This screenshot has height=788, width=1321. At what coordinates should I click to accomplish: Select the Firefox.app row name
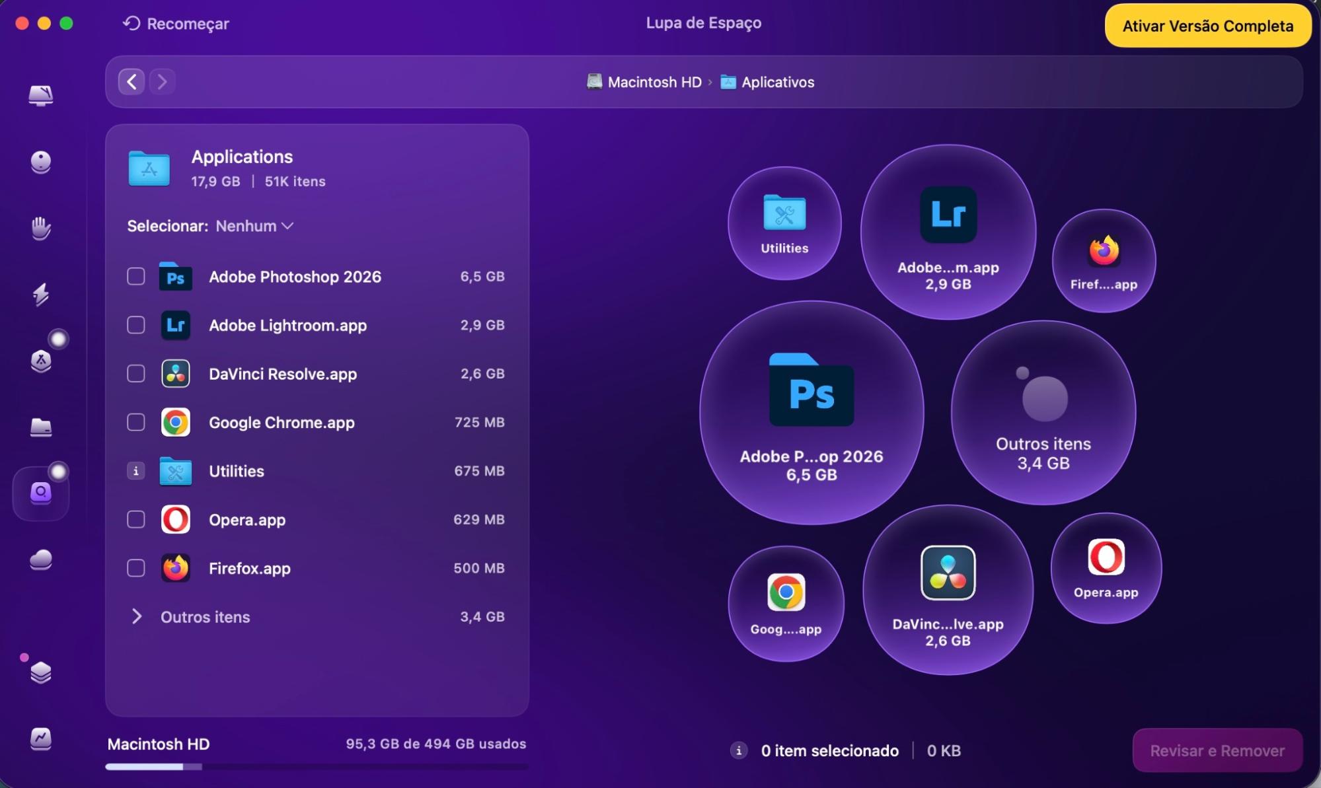pos(250,569)
